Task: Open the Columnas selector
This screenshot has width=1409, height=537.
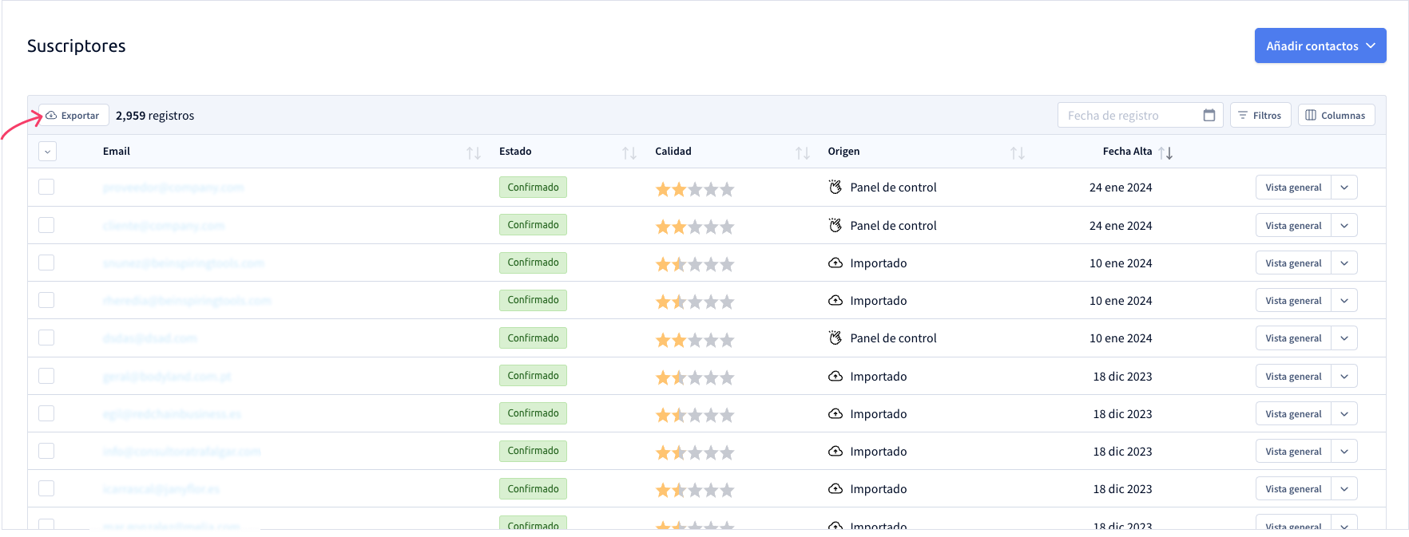Action: [1336, 116]
